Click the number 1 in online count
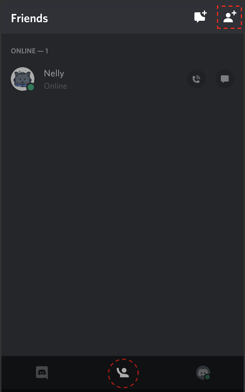 click(x=47, y=51)
